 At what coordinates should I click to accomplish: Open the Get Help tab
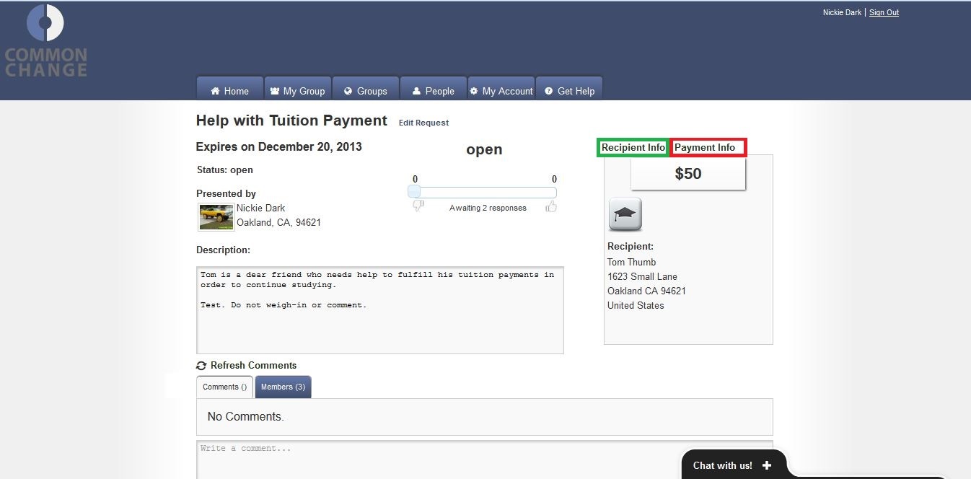(x=569, y=91)
